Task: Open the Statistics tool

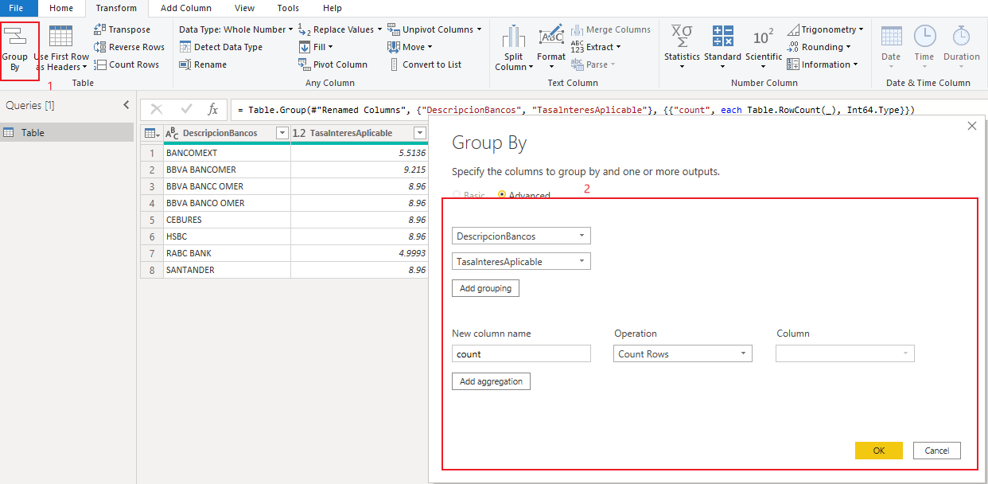Action: (x=682, y=49)
